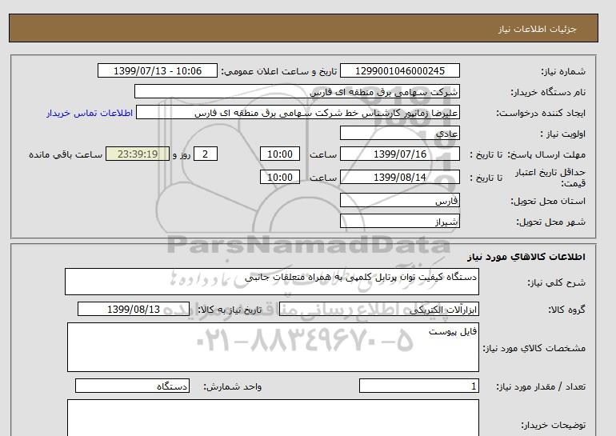Select the delivery city field شیراز
Screen dimensions: 616x436
coord(399,221)
